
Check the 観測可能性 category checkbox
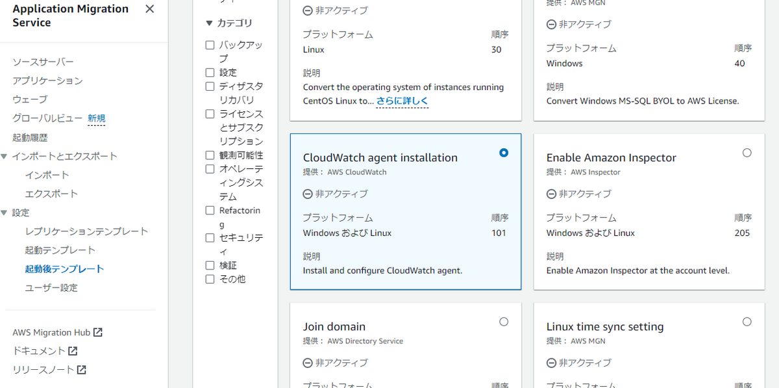pos(210,155)
